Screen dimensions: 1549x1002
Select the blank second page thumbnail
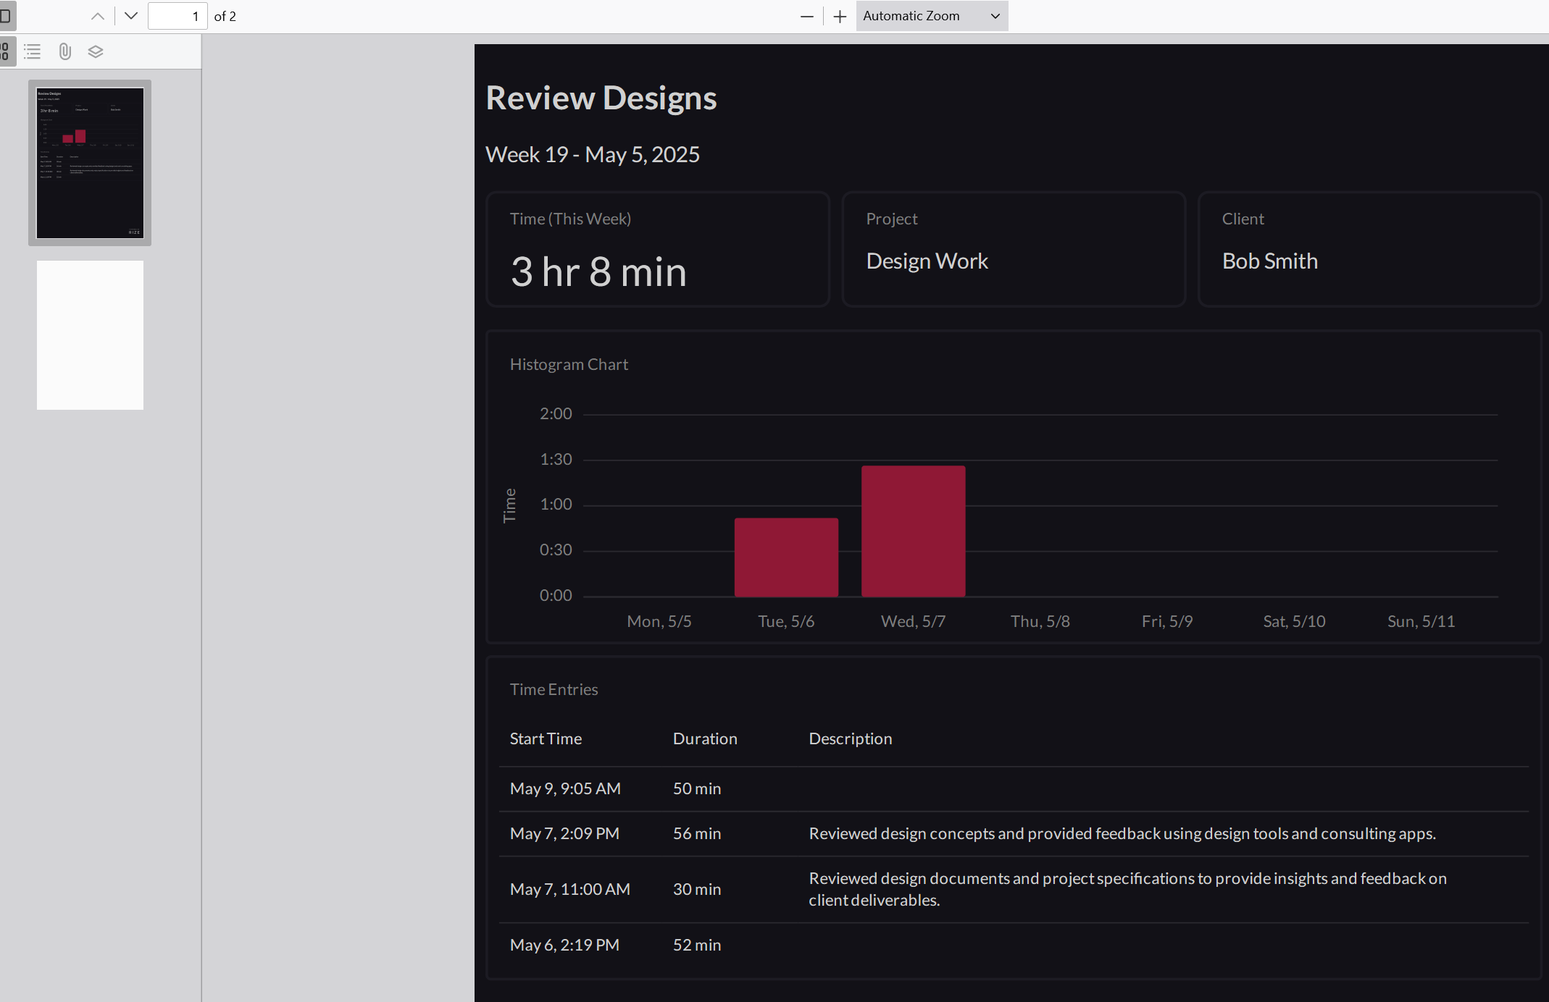(90, 334)
